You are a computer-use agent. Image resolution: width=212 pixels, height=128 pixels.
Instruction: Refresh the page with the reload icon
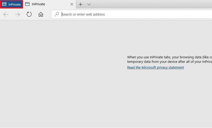(29, 14)
